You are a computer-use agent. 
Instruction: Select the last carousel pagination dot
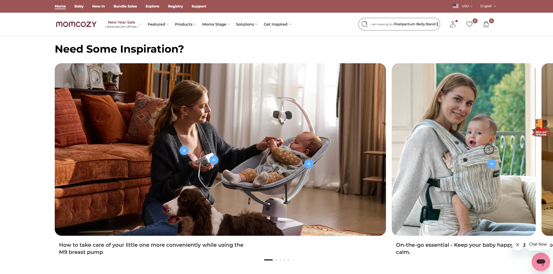click(x=288, y=260)
